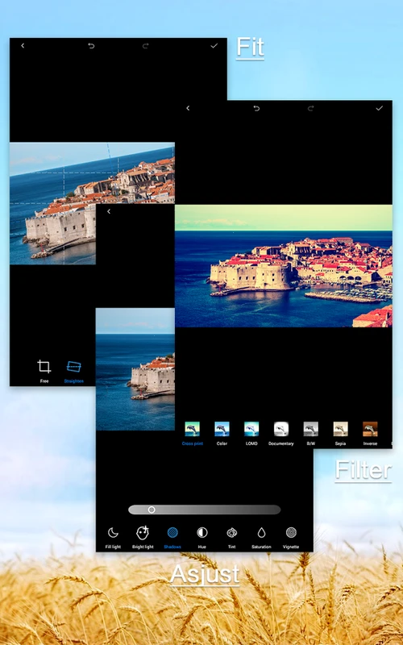403x645 pixels.
Task: Apply the Documentary filter
Action: [x=281, y=434]
